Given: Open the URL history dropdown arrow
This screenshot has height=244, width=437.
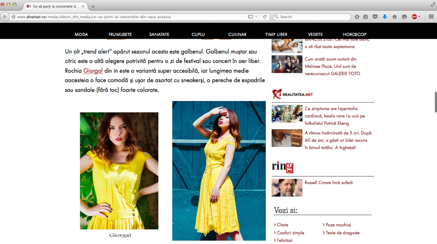Looking at the screenshot, I should [x=257, y=17].
